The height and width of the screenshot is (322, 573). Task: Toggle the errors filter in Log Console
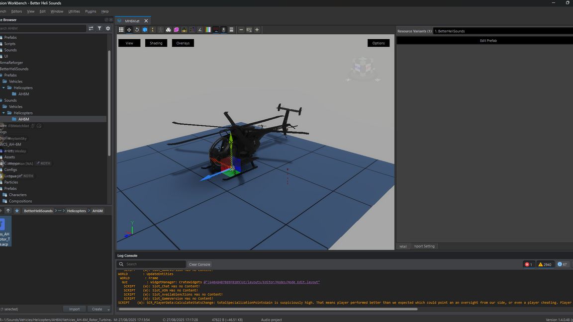(x=528, y=264)
